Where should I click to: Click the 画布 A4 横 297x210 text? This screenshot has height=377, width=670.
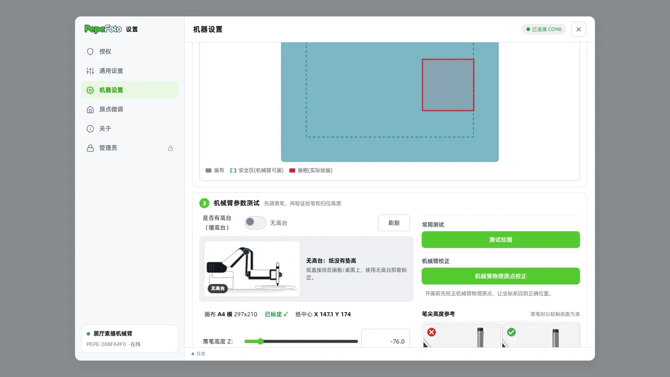231,314
